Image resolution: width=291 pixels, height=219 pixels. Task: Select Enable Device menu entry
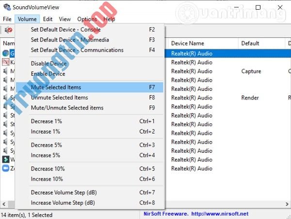coord(90,74)
